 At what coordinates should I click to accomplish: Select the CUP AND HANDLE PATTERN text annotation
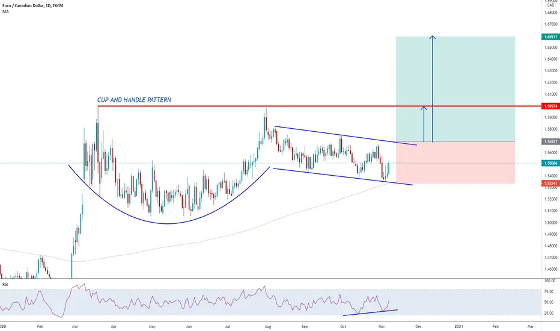[x=134, y=100]
